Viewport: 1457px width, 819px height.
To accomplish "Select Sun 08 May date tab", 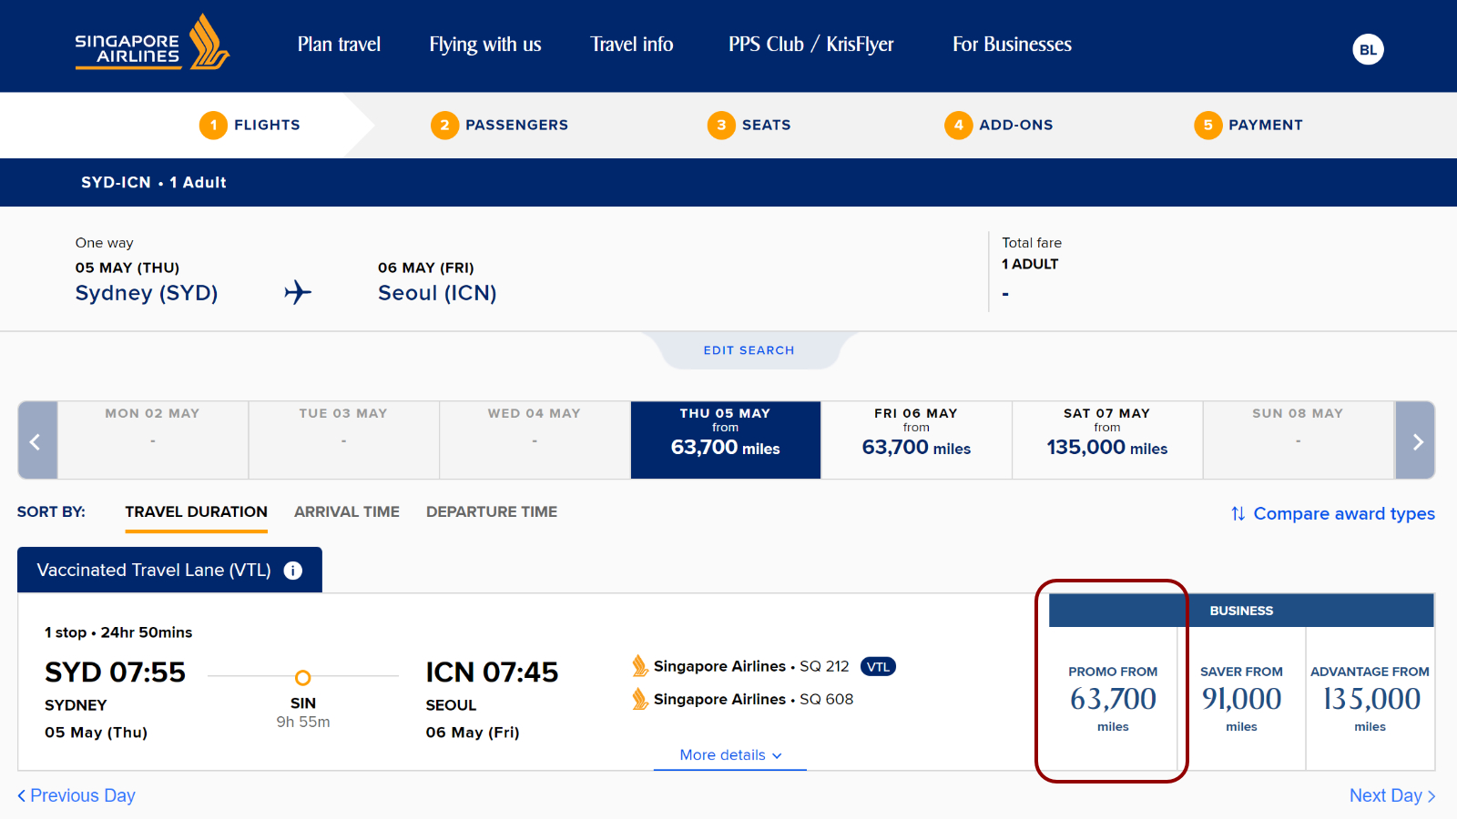I will click(x=1299, y=440).
